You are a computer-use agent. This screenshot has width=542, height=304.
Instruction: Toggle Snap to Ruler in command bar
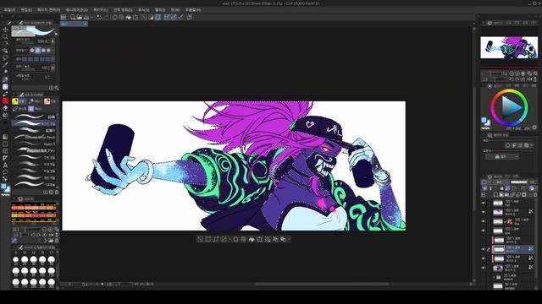(x=166, y=17)
